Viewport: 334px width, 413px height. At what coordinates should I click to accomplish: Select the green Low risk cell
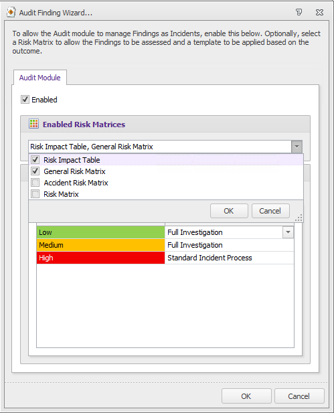point(100,232)
